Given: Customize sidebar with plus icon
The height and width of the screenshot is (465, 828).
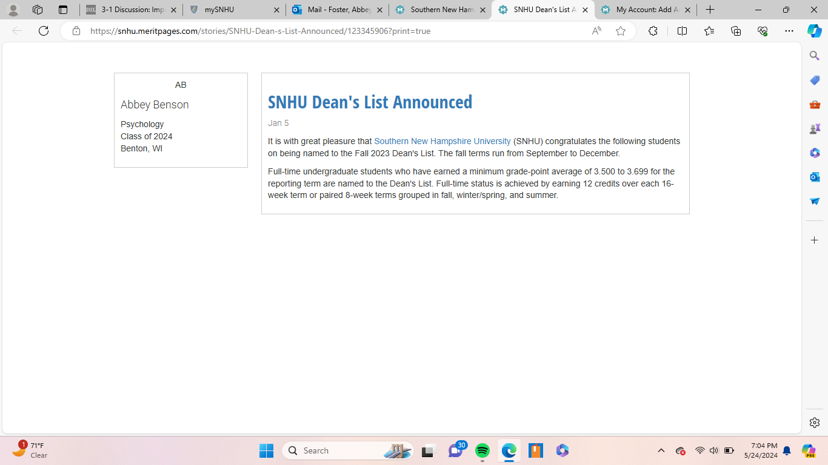Looking at the screenshot, I should pos(815,240).
